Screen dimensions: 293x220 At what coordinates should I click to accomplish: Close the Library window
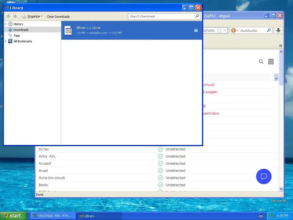tap(198, 8)
